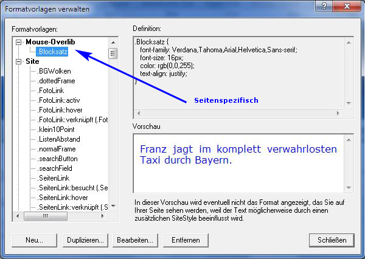Image resolution: width=365 pixels, height=259 pixels.
Task: Collapse the Mouse-Overlib tree node
Action: [19, 42]
